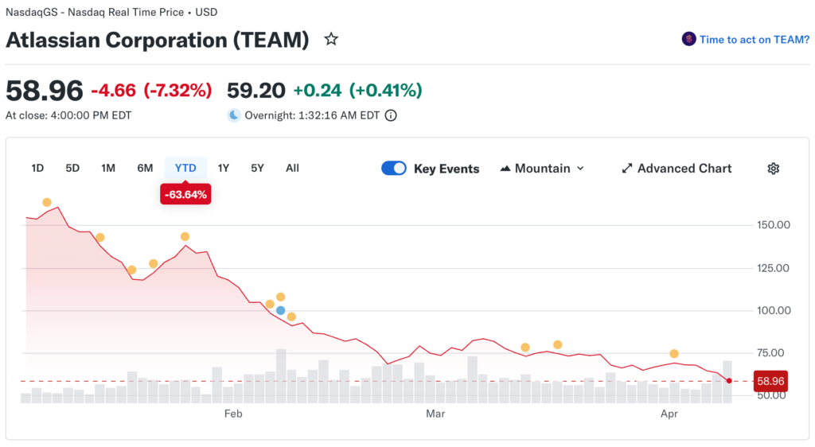Show the All time range
815x447 pixels.
coord(292,168)
